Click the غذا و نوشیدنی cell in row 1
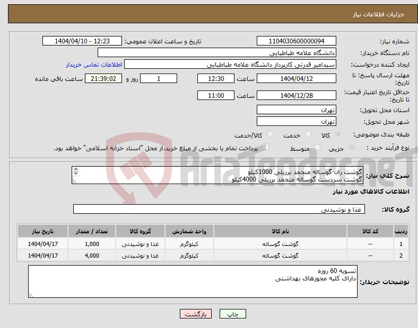Screen dimensions: 418x328 (140, 244)
